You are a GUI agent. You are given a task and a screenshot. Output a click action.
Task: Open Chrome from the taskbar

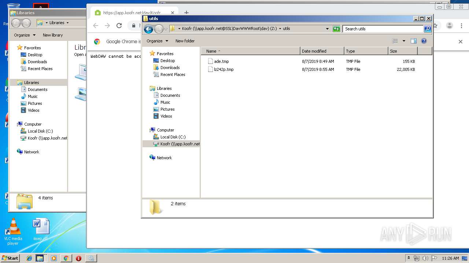point(66,258)
